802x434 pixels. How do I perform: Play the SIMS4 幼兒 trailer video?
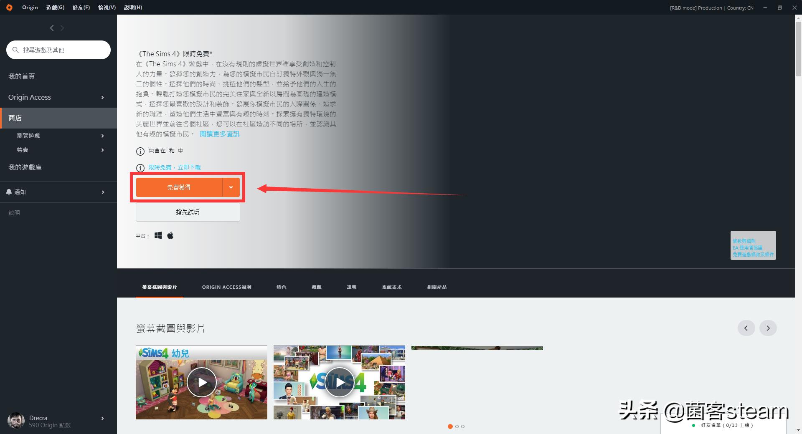[x=202, y=382]
